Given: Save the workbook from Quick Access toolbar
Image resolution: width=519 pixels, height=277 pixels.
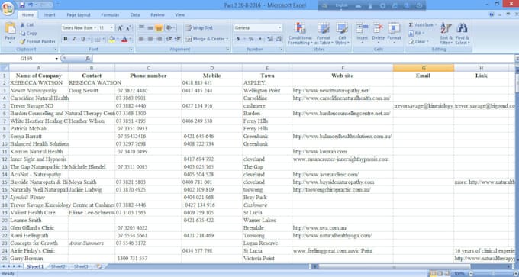Looking at the screenshot, I should pyautogui.click(x=22, y=5).
